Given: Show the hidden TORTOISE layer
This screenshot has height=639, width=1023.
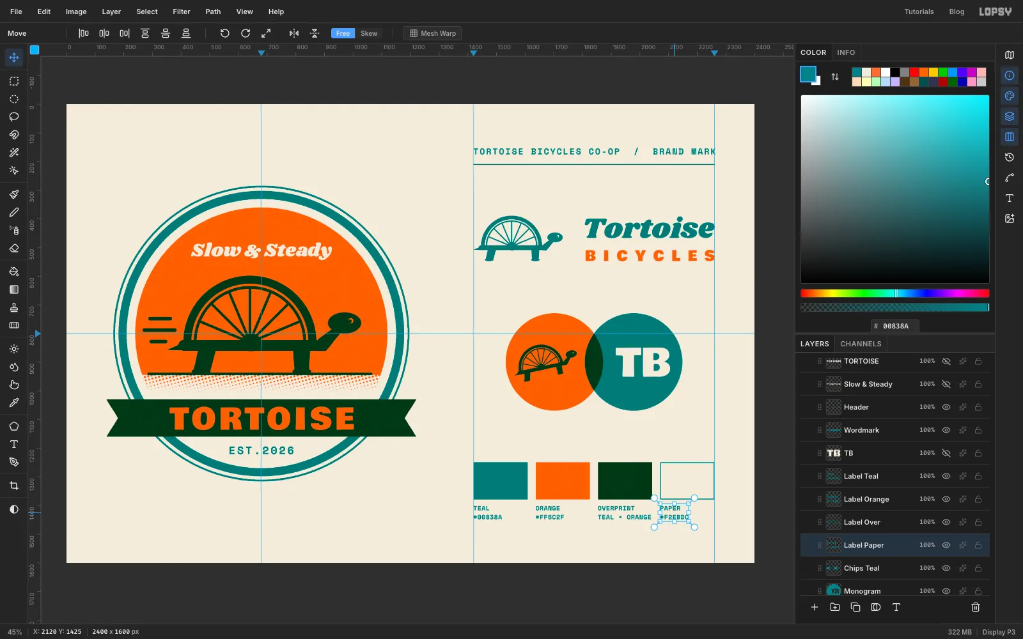Looking at the screenshot, I should 946,361.
